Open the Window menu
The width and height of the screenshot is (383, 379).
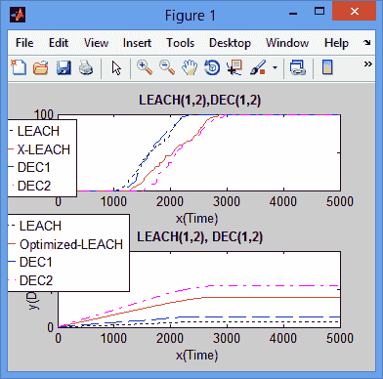pos(287,43)
